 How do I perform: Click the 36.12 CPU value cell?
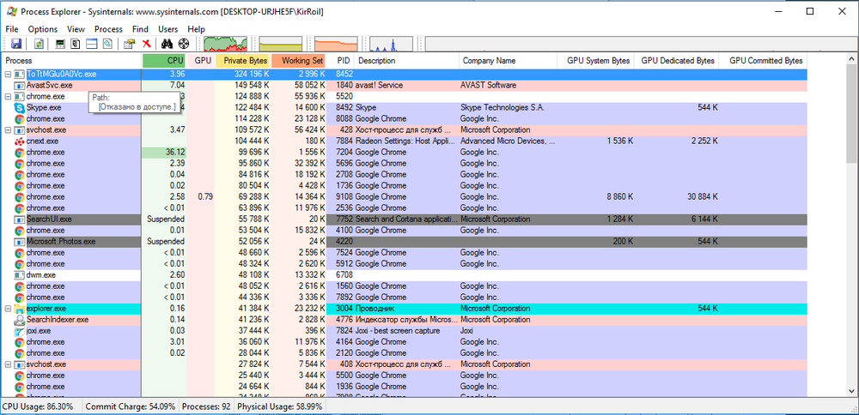[x=164, y=152]
